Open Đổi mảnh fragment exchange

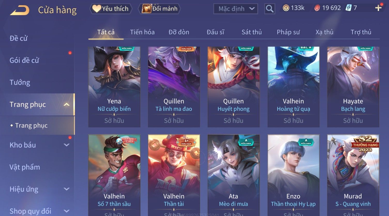click(159, 9)
